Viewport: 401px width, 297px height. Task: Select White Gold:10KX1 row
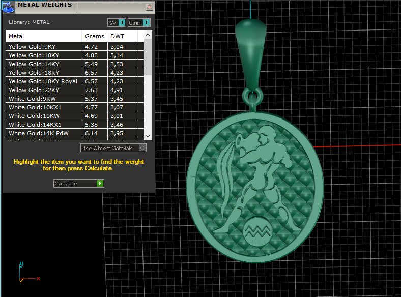coord(74,107)
